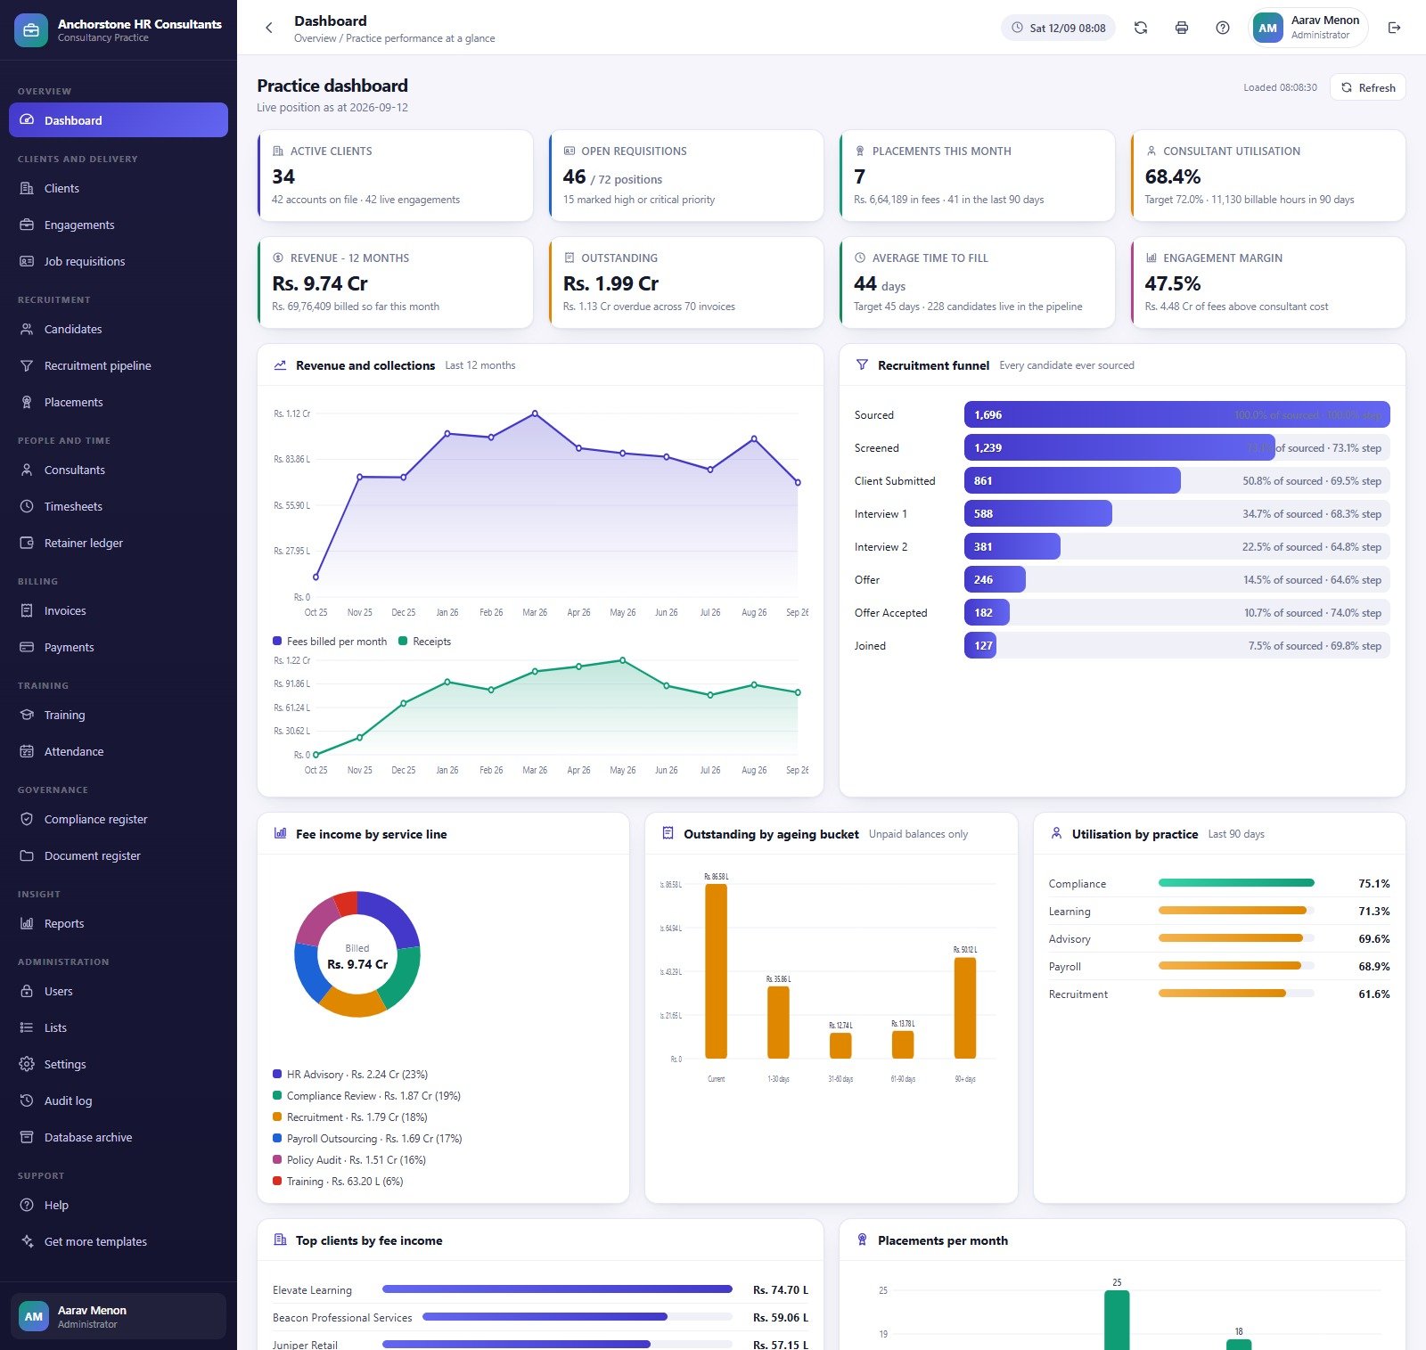Click the printer icon in header

pos(1182,28)
